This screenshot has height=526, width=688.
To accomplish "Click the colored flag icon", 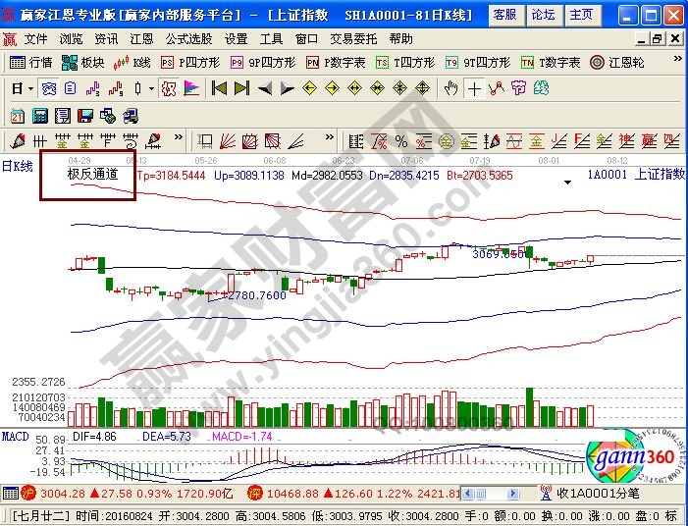I will [190, 89].
